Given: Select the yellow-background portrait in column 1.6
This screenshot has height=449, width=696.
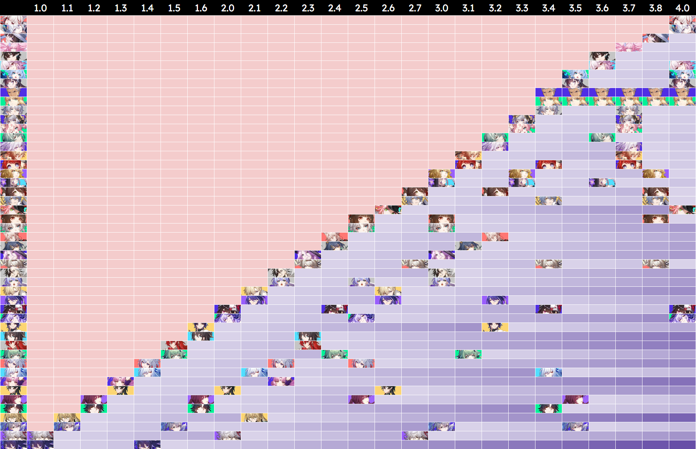Looking at the screenshot, I should click(x=201, y=327).
